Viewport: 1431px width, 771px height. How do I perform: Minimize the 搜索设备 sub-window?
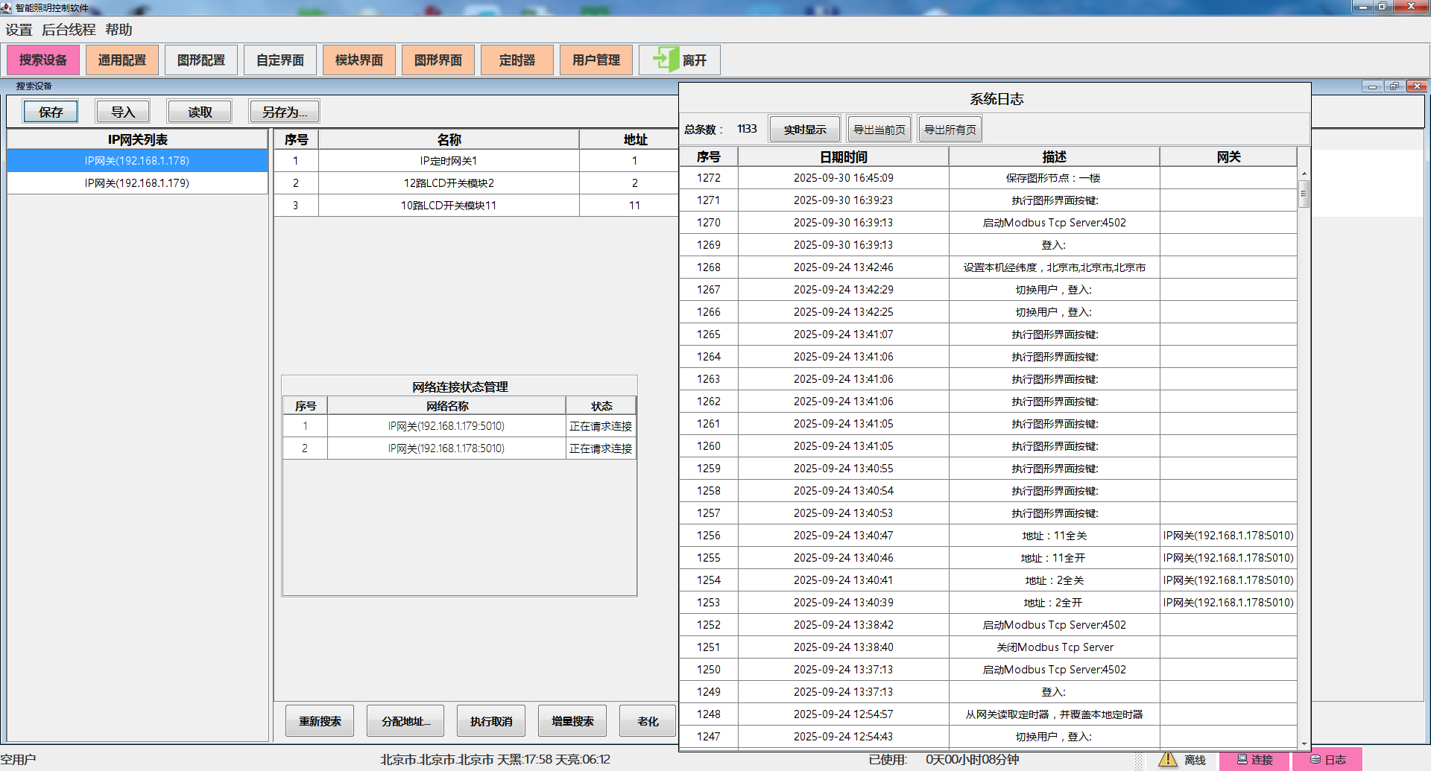point(1371,86)
